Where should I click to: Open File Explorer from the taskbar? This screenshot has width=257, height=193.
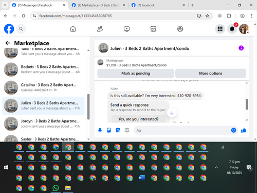(68, 188)
